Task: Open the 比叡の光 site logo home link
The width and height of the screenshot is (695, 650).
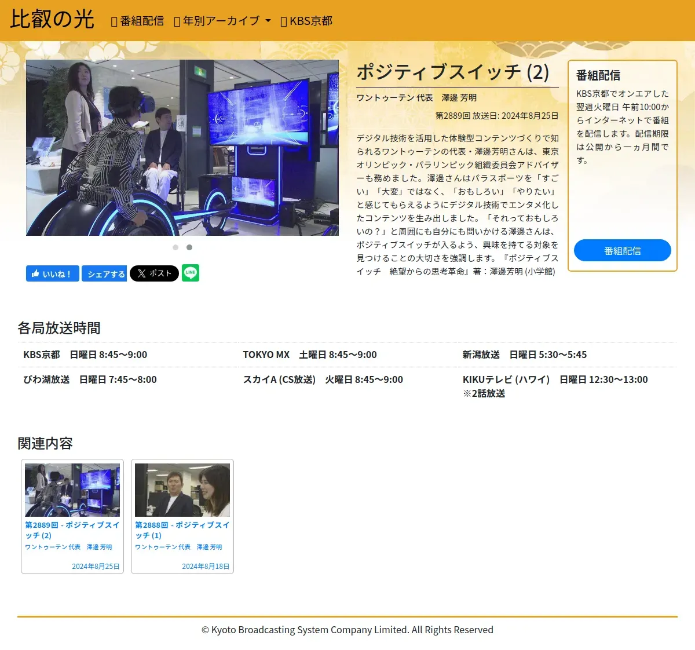Action: (52, 20)
